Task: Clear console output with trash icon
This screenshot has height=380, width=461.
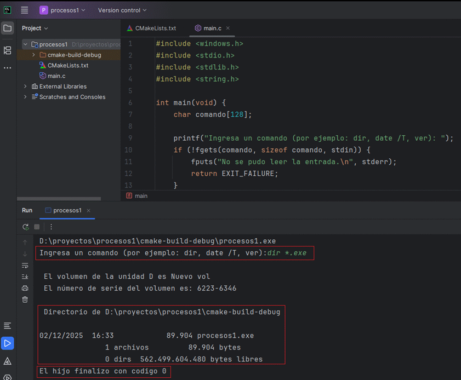Action: 25,300
